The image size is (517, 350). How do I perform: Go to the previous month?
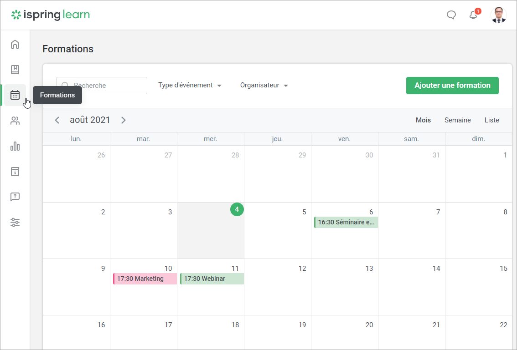point(57,120)
